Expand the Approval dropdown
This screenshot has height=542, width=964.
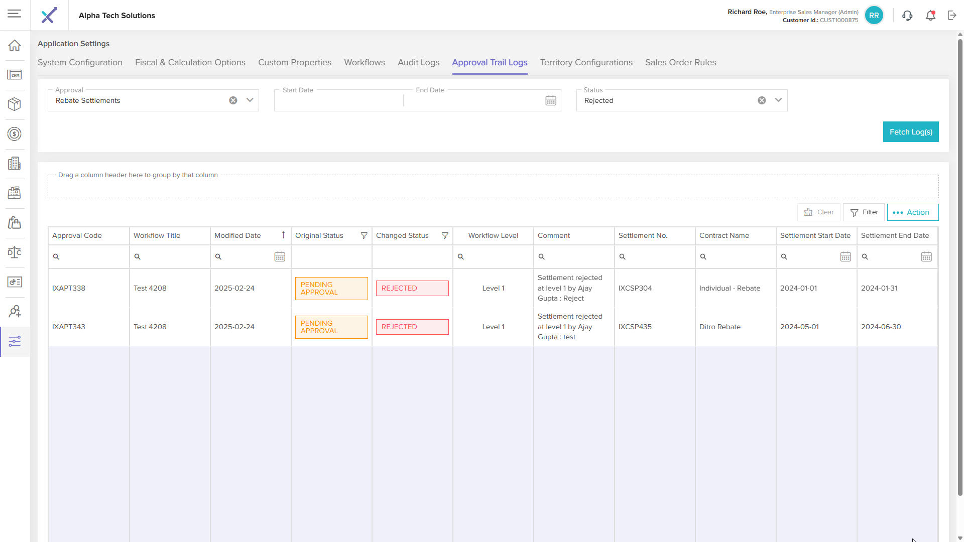pos(250,100)
